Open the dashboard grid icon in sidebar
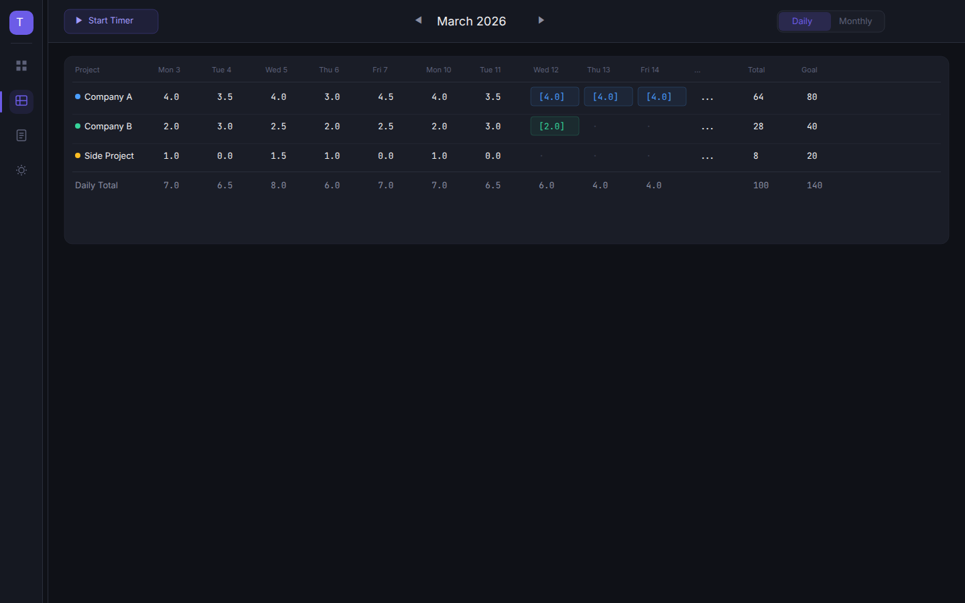 (21, 66)
